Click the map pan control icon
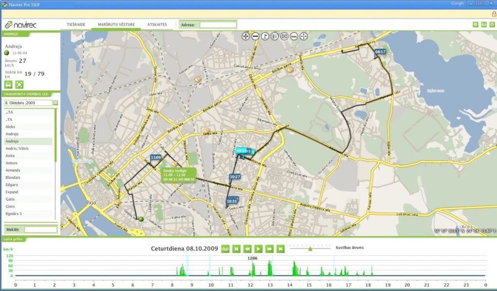The width and height of the screenshot is (497, 291). coord(246,36)
